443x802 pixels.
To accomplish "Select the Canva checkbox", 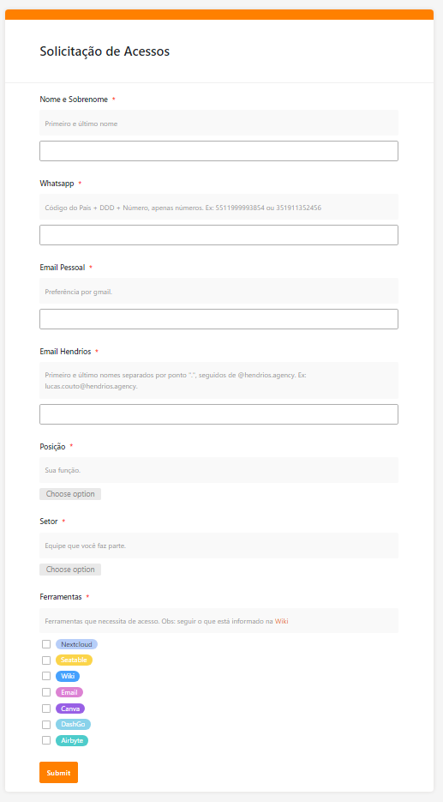I will point(46,709).
